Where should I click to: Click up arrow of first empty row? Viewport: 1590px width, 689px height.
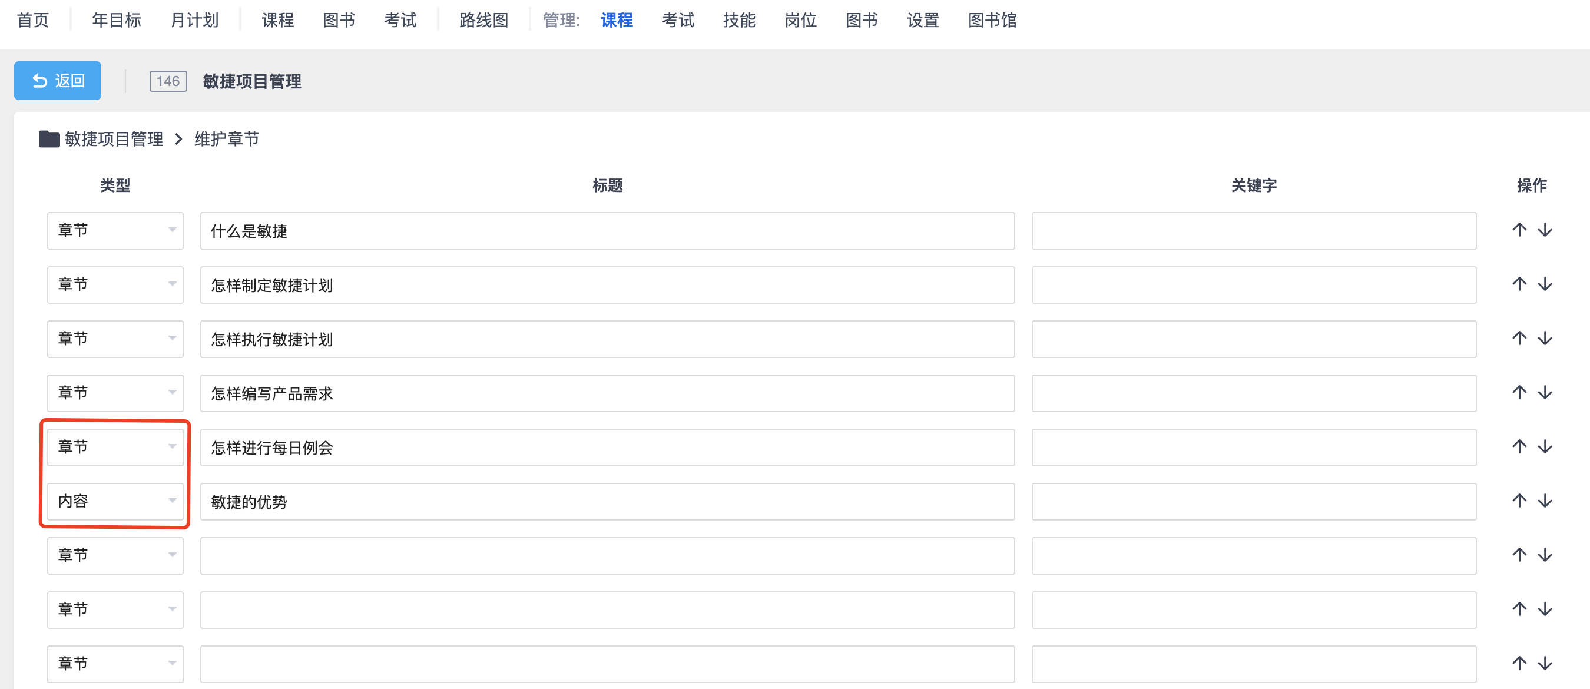click(x=1519, y=556)
